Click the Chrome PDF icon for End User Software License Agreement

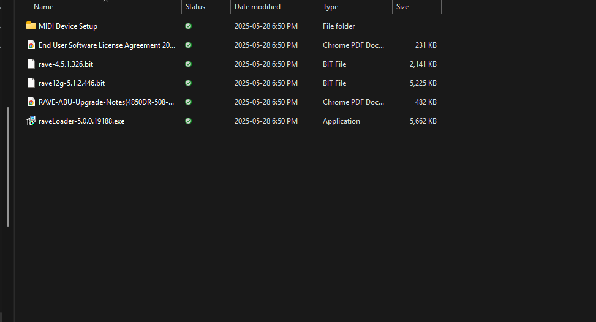pos(31,45)
